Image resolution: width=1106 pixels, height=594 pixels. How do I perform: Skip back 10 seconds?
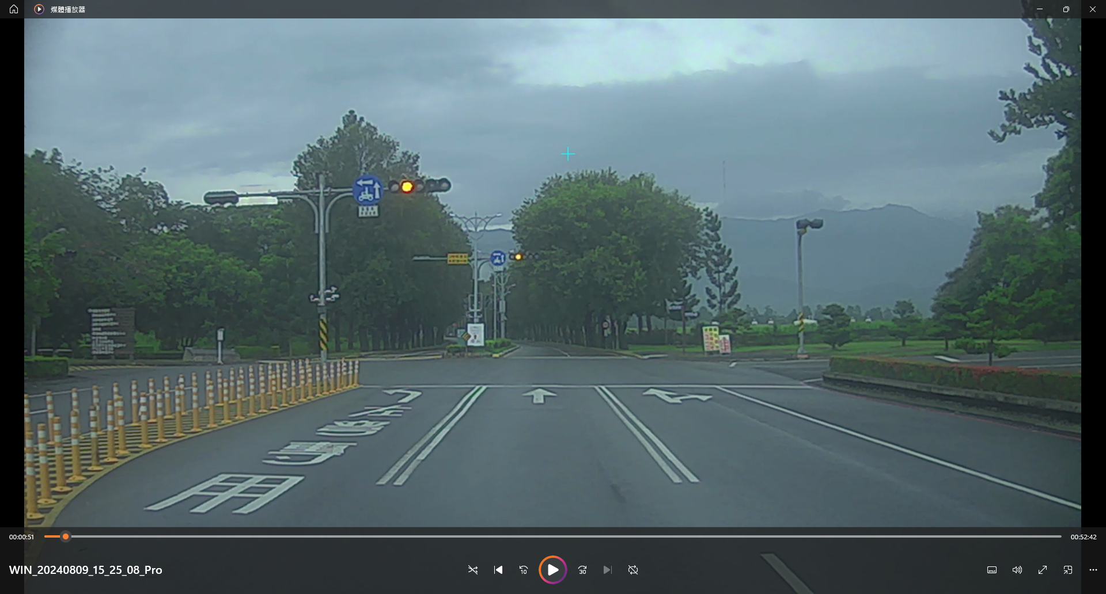(524, 570)
